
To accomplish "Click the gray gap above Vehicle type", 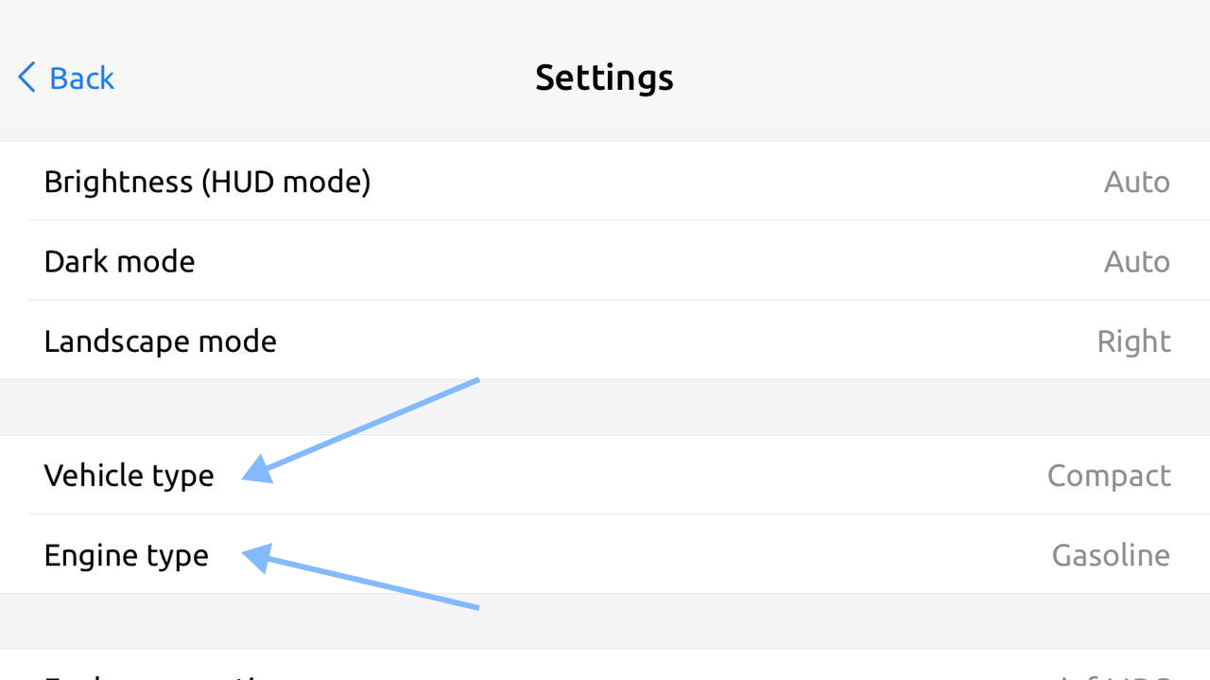I will (756, 408).
